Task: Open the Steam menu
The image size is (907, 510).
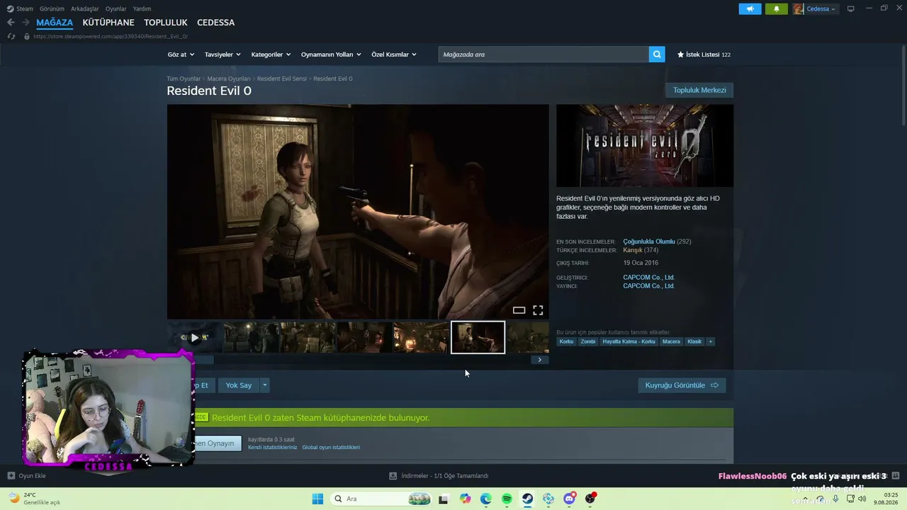Action: [20, 9]
